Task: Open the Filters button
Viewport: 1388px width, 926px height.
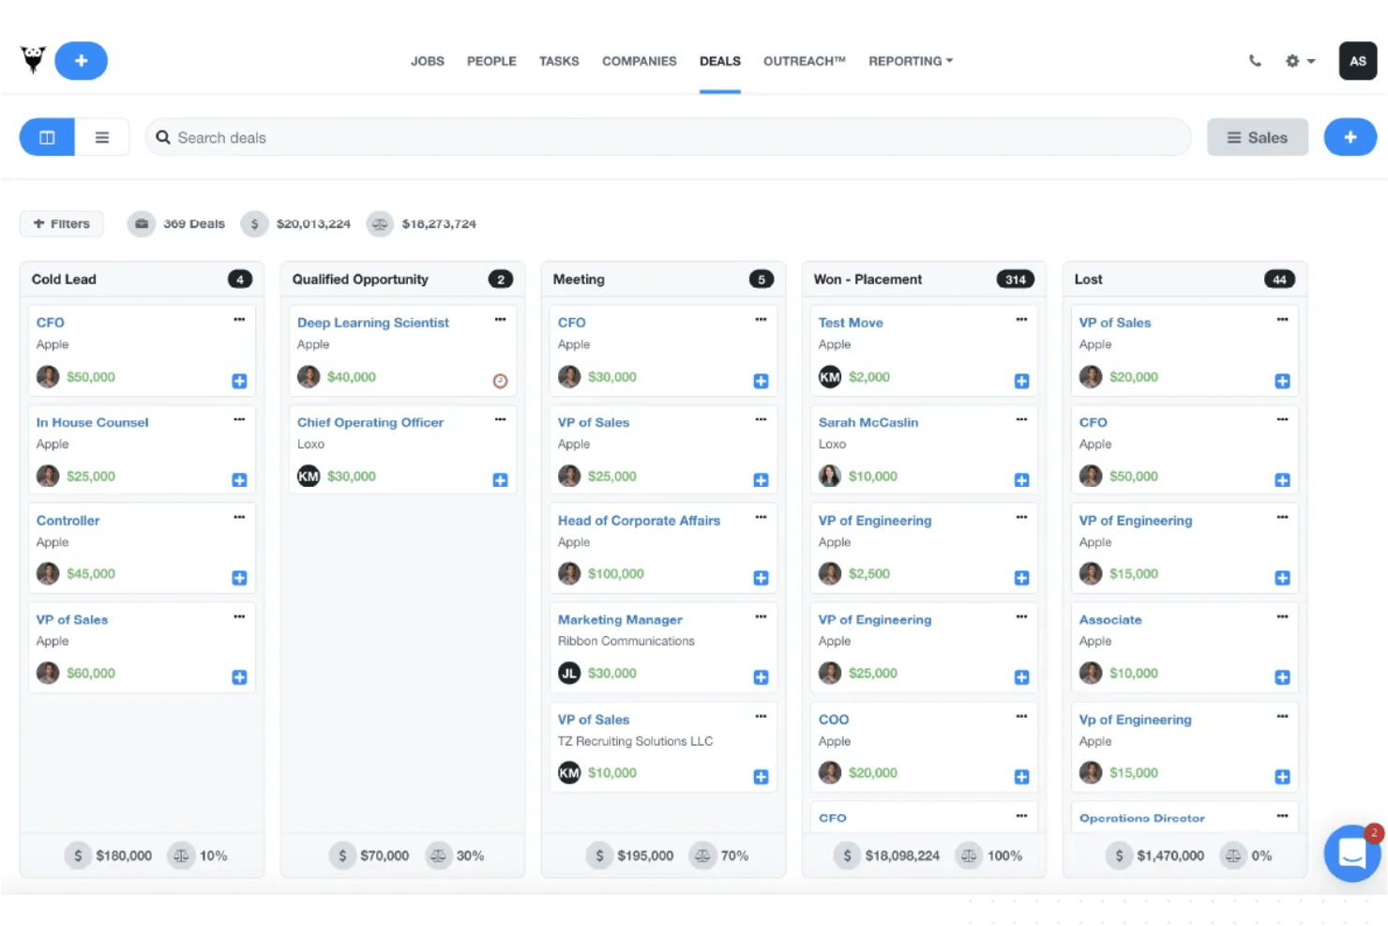Action: (x=62, y=224)
